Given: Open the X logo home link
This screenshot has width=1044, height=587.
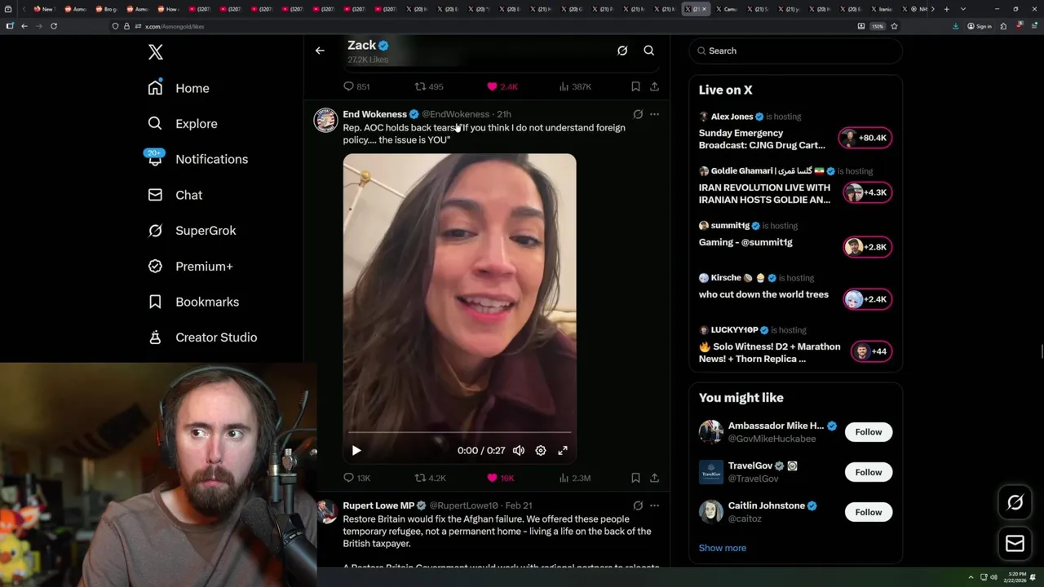Looking at the screenshot, I should [156, 52].
